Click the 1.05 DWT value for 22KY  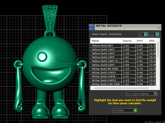coord(140,65)
